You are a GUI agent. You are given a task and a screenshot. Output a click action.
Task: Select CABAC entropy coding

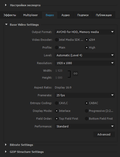pos(86,103)
